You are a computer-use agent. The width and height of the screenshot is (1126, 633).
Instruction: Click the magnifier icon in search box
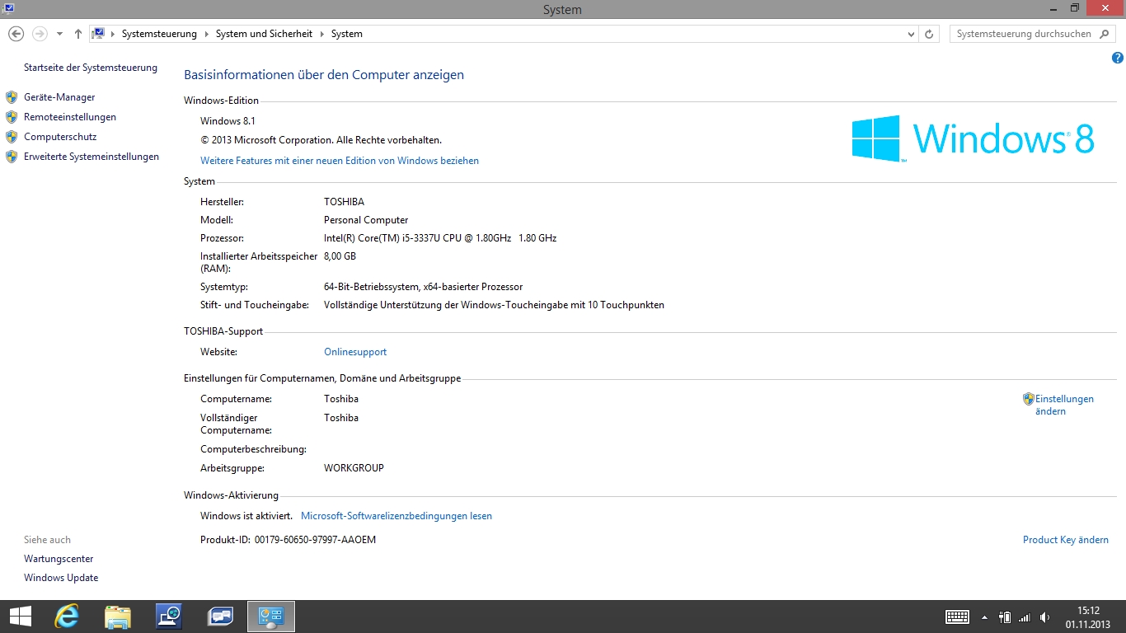point(1105,34)
